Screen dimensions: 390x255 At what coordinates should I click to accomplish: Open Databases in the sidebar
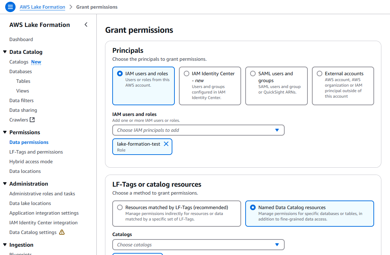click(x=21, y=71)
